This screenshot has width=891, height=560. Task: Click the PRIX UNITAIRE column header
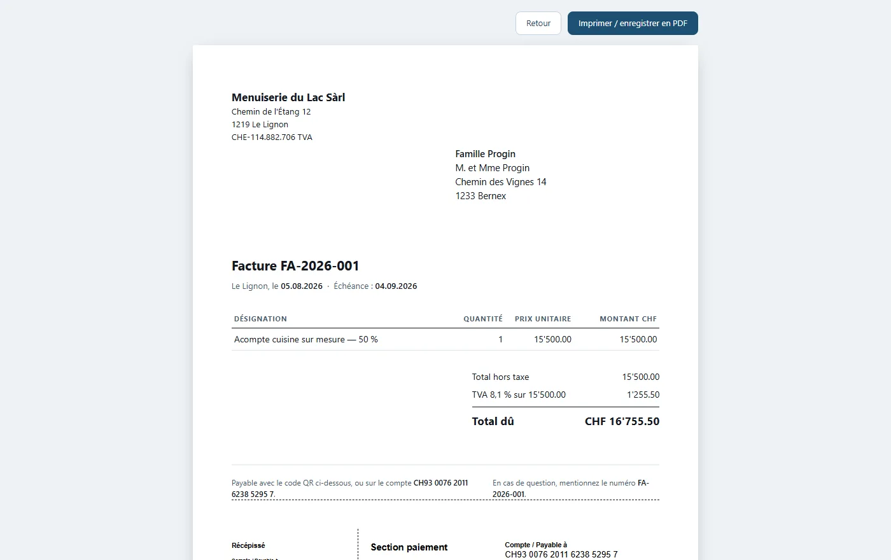(543, 319)
